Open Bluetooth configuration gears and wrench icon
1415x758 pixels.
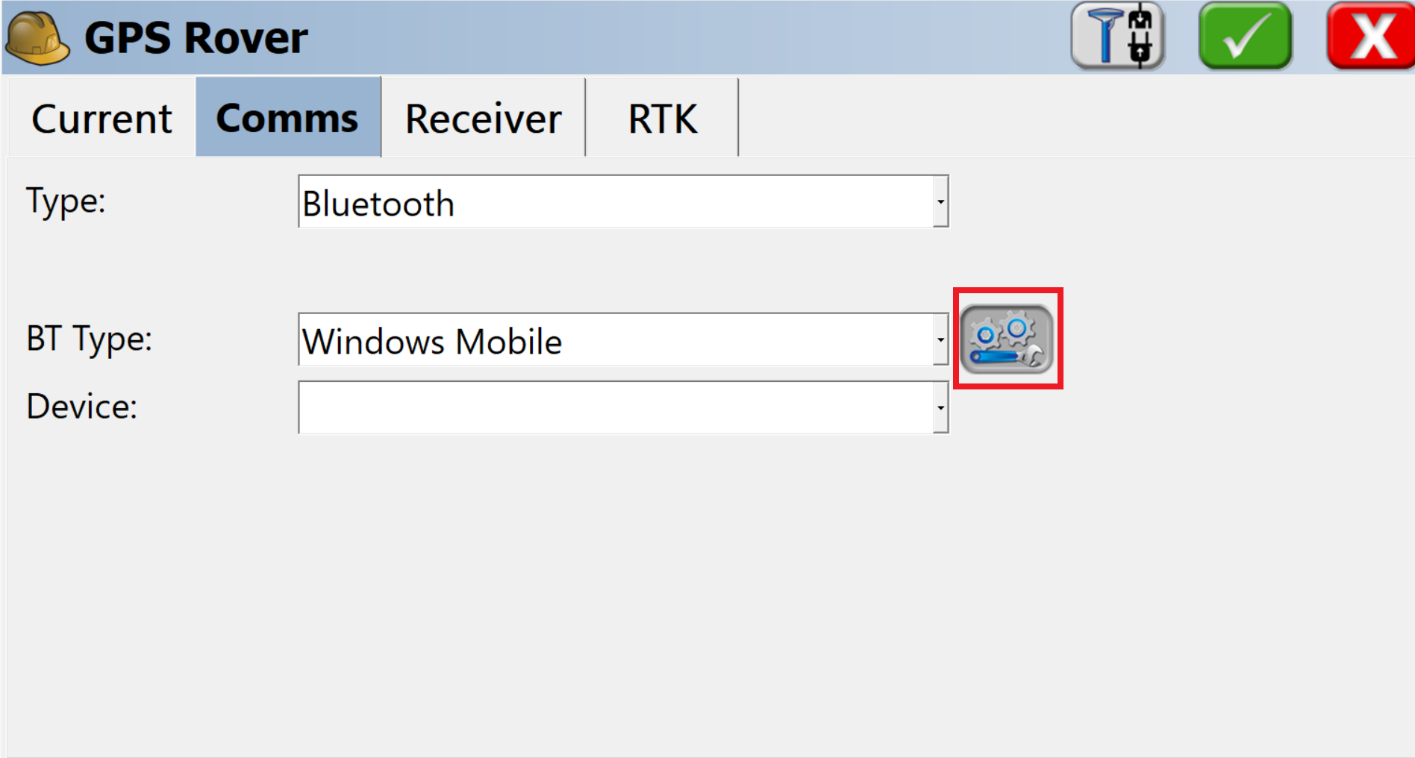pyautogui.click(x=1007, y=339)
